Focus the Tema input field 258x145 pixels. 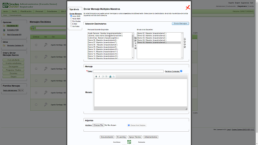tap(128, 71)
